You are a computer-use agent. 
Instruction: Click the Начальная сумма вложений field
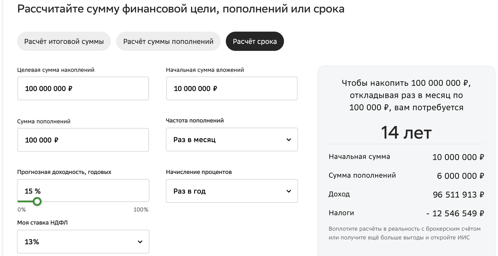(x=232, y=88)
